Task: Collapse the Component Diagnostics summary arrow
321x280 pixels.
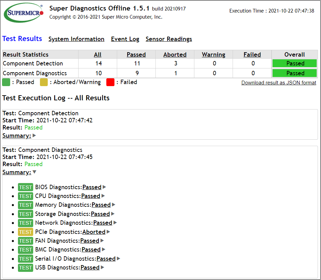Action: pyautogui.click(x=34, y=172)
